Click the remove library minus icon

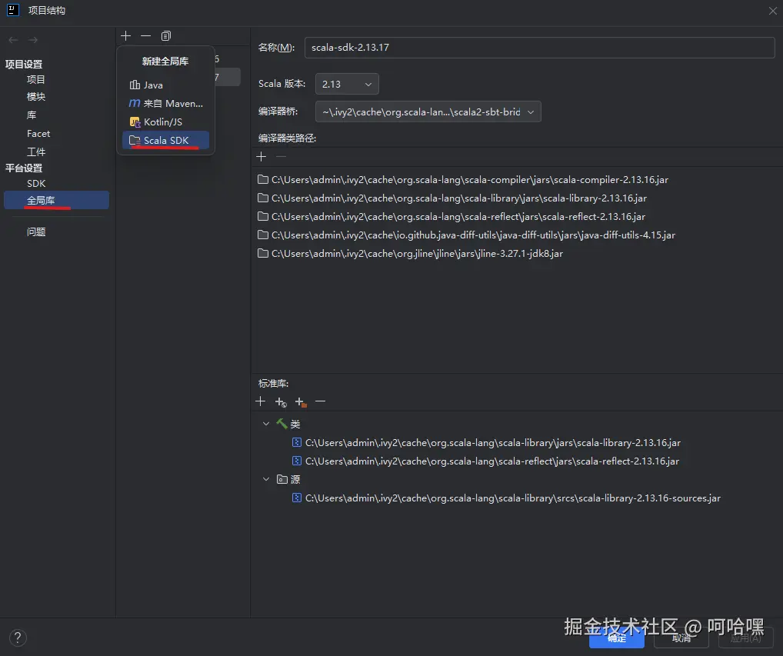click(x=146, y=36)
